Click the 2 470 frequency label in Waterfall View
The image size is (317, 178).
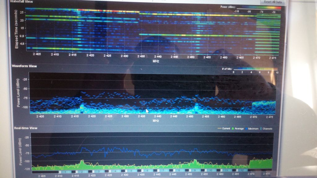tap(256, 58)
